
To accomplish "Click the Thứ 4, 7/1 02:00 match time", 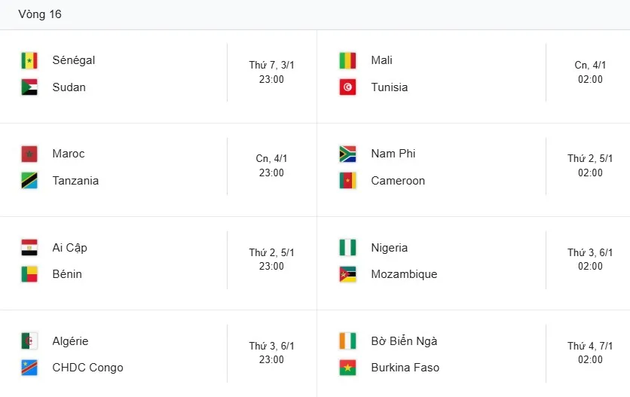I will [x=590, y=353].
